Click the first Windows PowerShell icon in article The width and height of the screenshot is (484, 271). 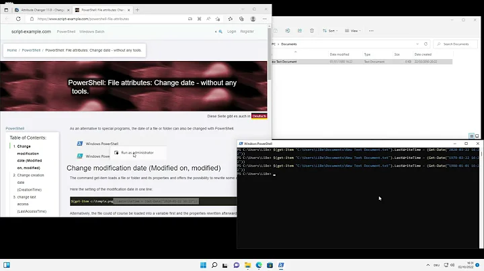tap(79, 144)
